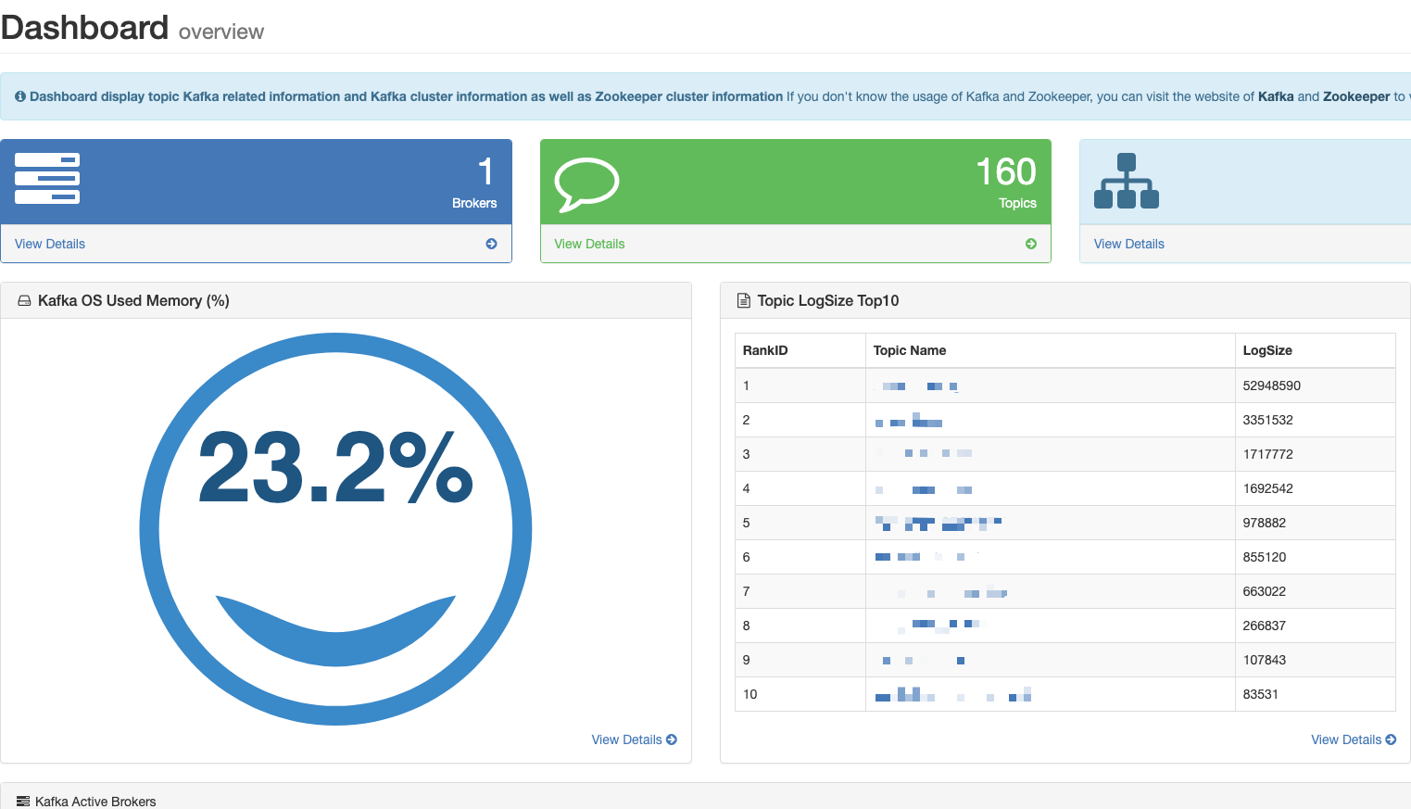Click the hard disk icon beside Kafka OS Used Memory
This screenshot has height=809, width=1411.
23,300
